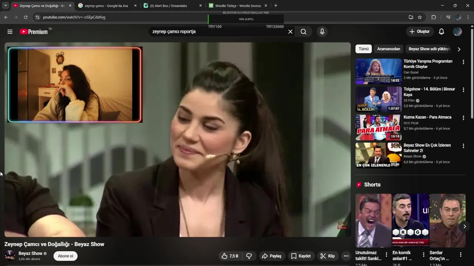Click the browser address bar URL
The width and height of the screenshot is (474, 266).
point(74,17)
